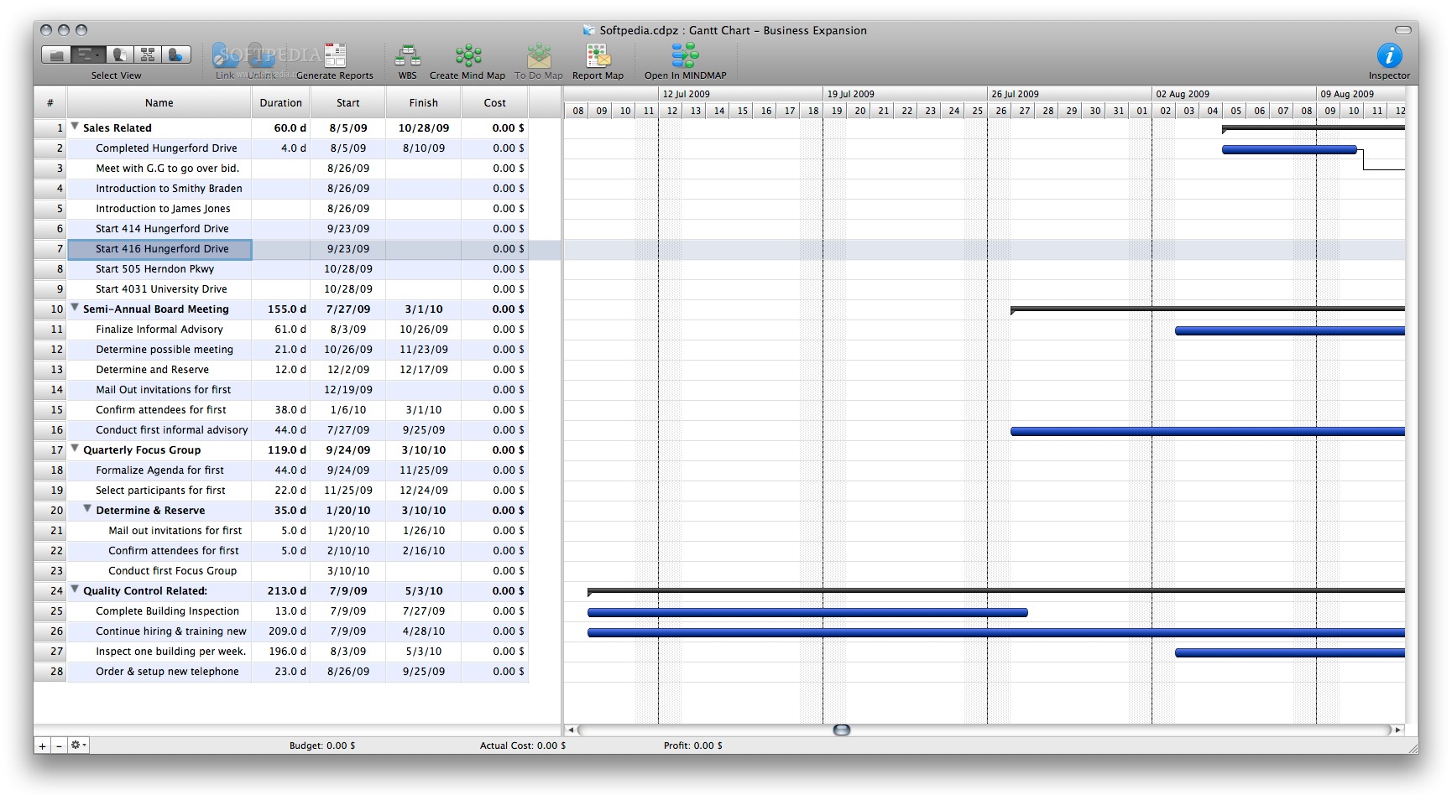Switch to the Gantt chart view button
The height and width of the screenshot is (800, 1452).
[x=86, y=55]
